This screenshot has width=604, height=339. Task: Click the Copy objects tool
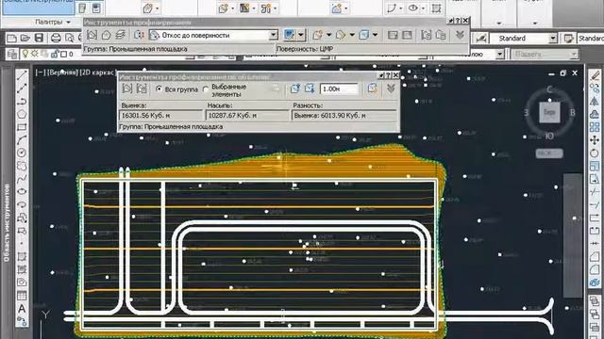coord(595,88)
